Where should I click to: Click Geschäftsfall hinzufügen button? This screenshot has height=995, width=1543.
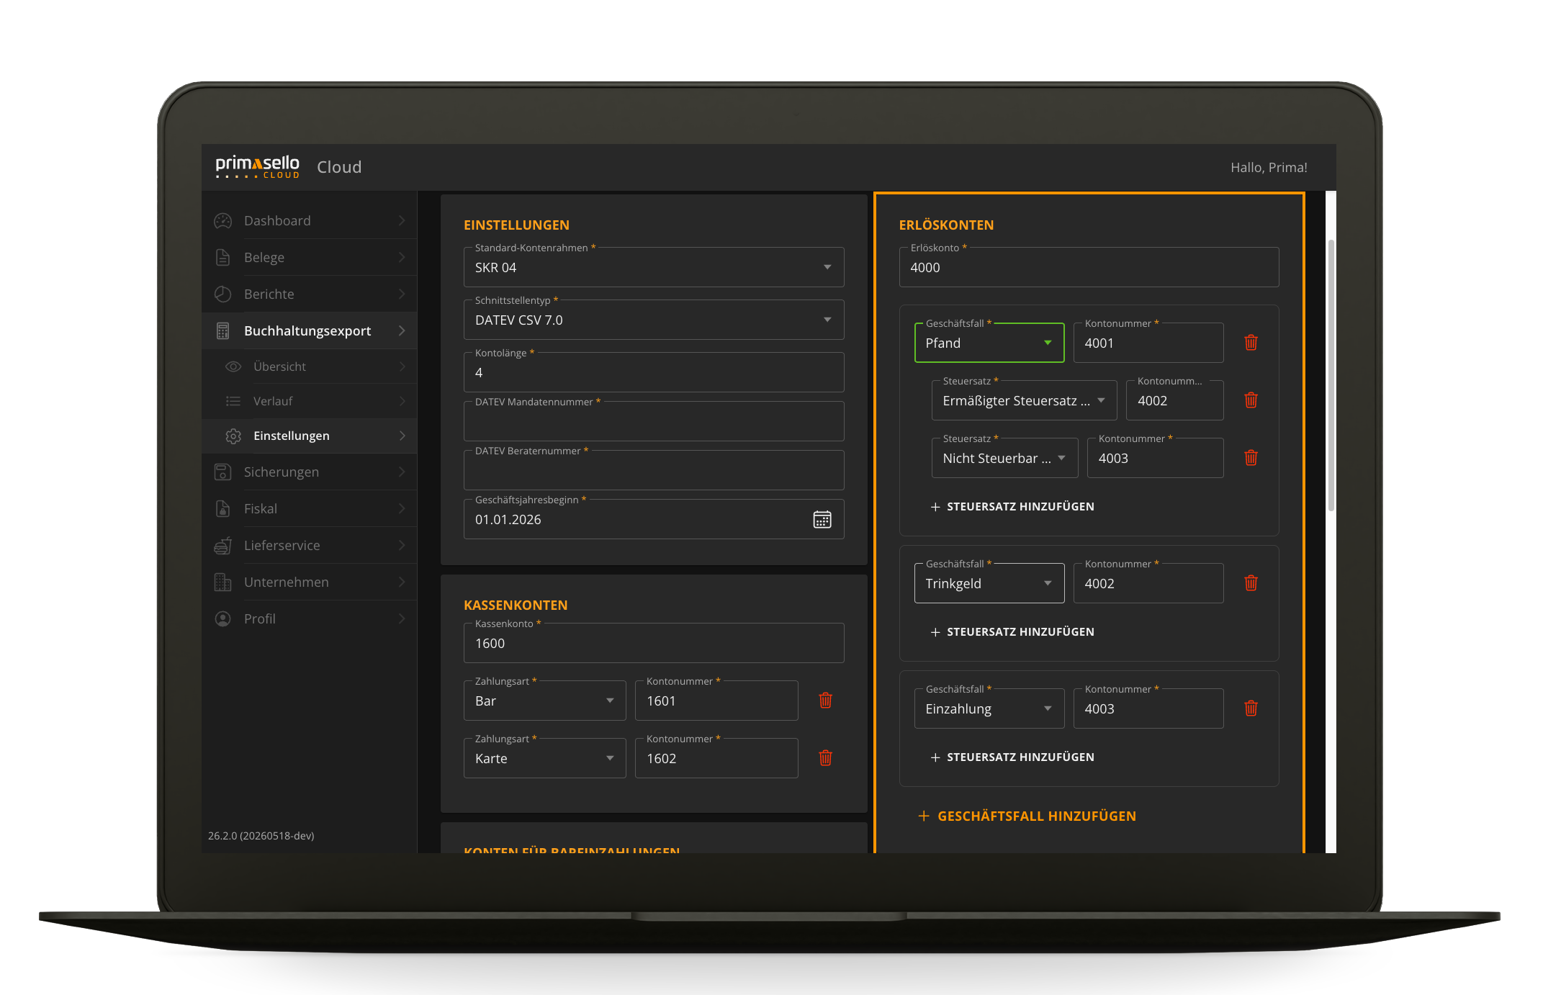pyautogui.click(x=1027, y=816)
